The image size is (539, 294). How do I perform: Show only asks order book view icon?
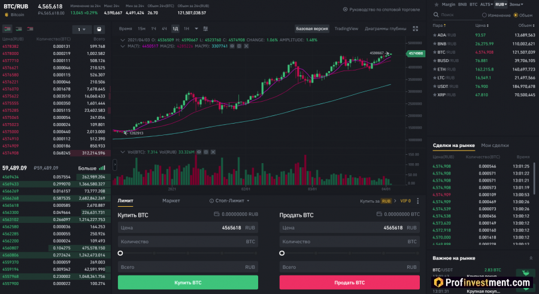tap(31, 29)
